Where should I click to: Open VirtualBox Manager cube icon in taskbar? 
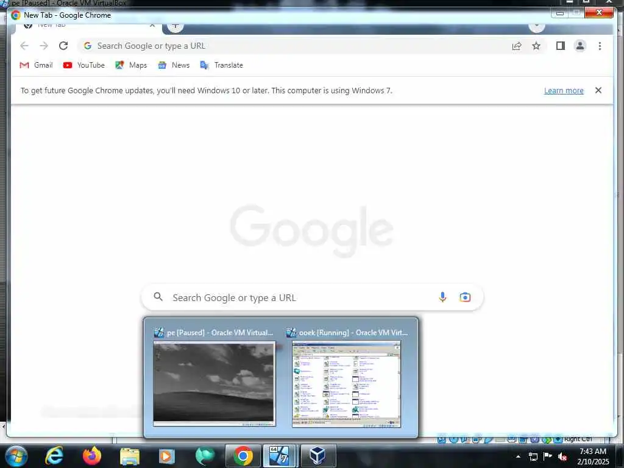318,456
